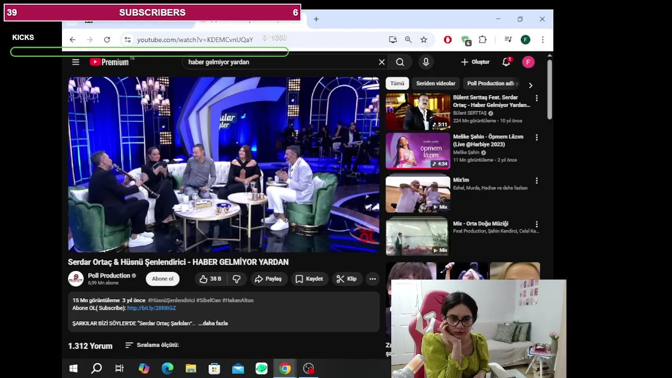The height and width of the screenshot is (378, 672).
Task: Open options for Mix - Orta Doğu Müziği
Action: (537, 224)
